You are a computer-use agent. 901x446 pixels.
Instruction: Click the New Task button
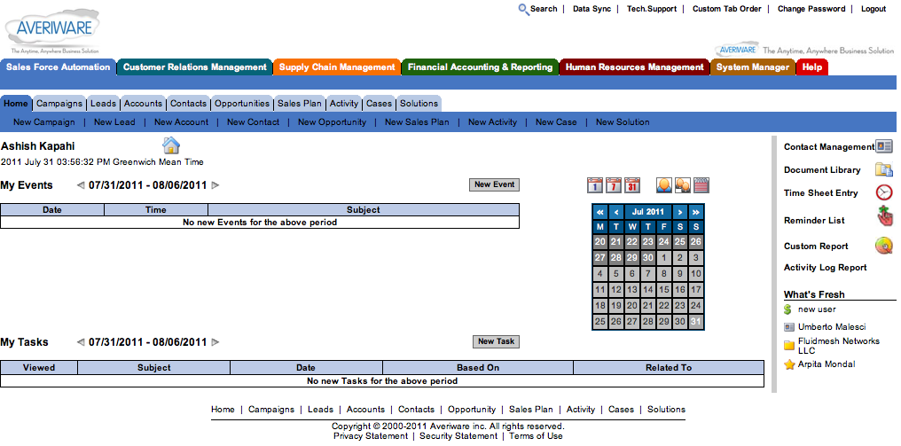point(497,341)
